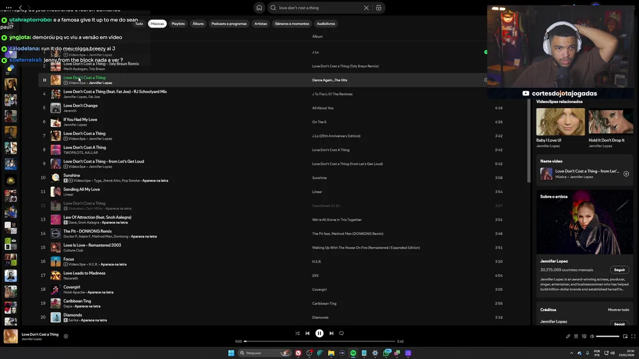Open Jennifer Lopez artist image under Sobre o artista
Image resolution: width=639 pixels, height=359 pixels.
[x=585, y=222]
